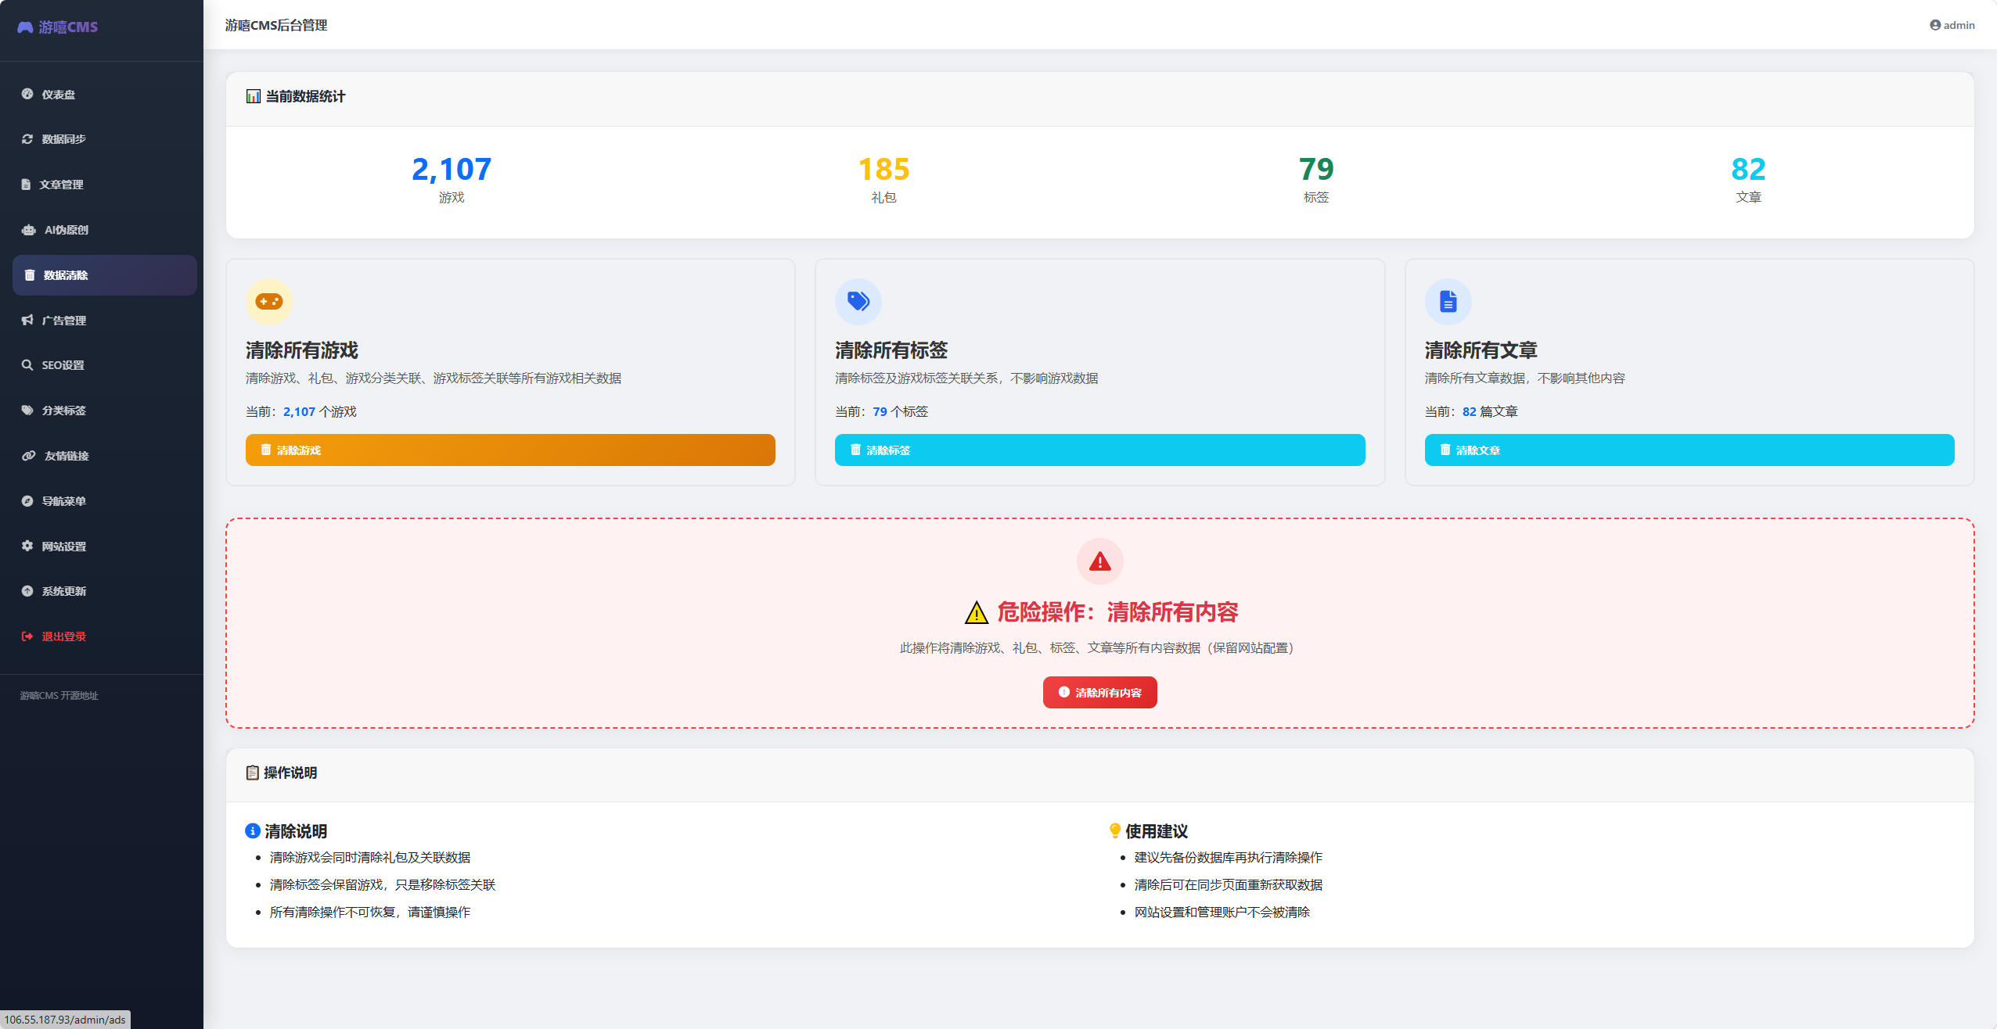This screenshot has width=1997, height=1029.
Task: Open 友情链接 in the sidebar
Action: [105, 456]
